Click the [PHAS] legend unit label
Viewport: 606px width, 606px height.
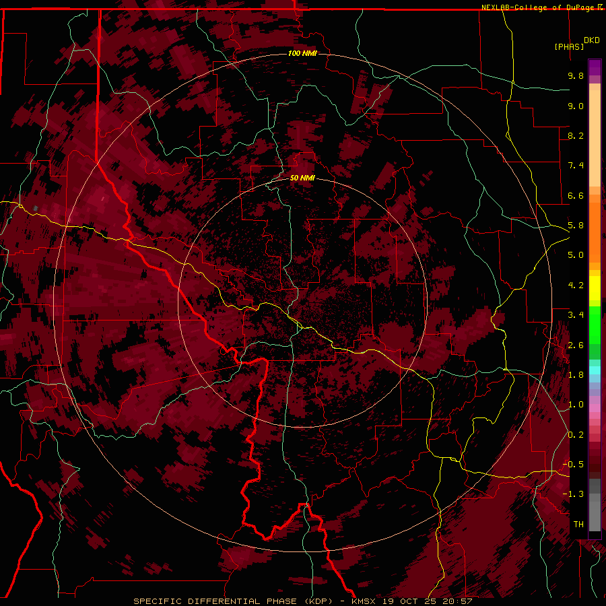[x=569, y=46]
